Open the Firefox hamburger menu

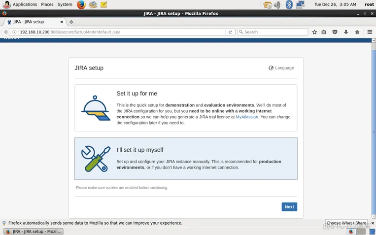coord(370,32)
